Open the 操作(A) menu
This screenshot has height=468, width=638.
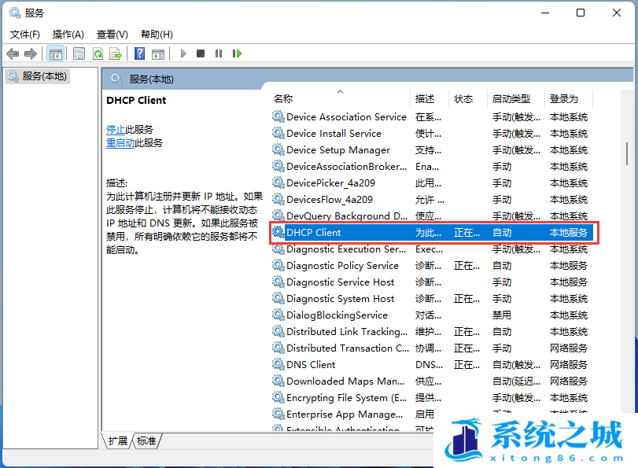[x=68, y=35]
